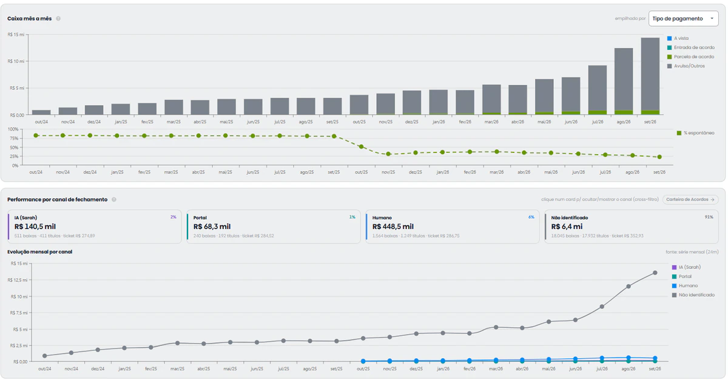Toggle the Não identificado channel card
Viewport: 728px width, 380px height.
click(632, 227)
